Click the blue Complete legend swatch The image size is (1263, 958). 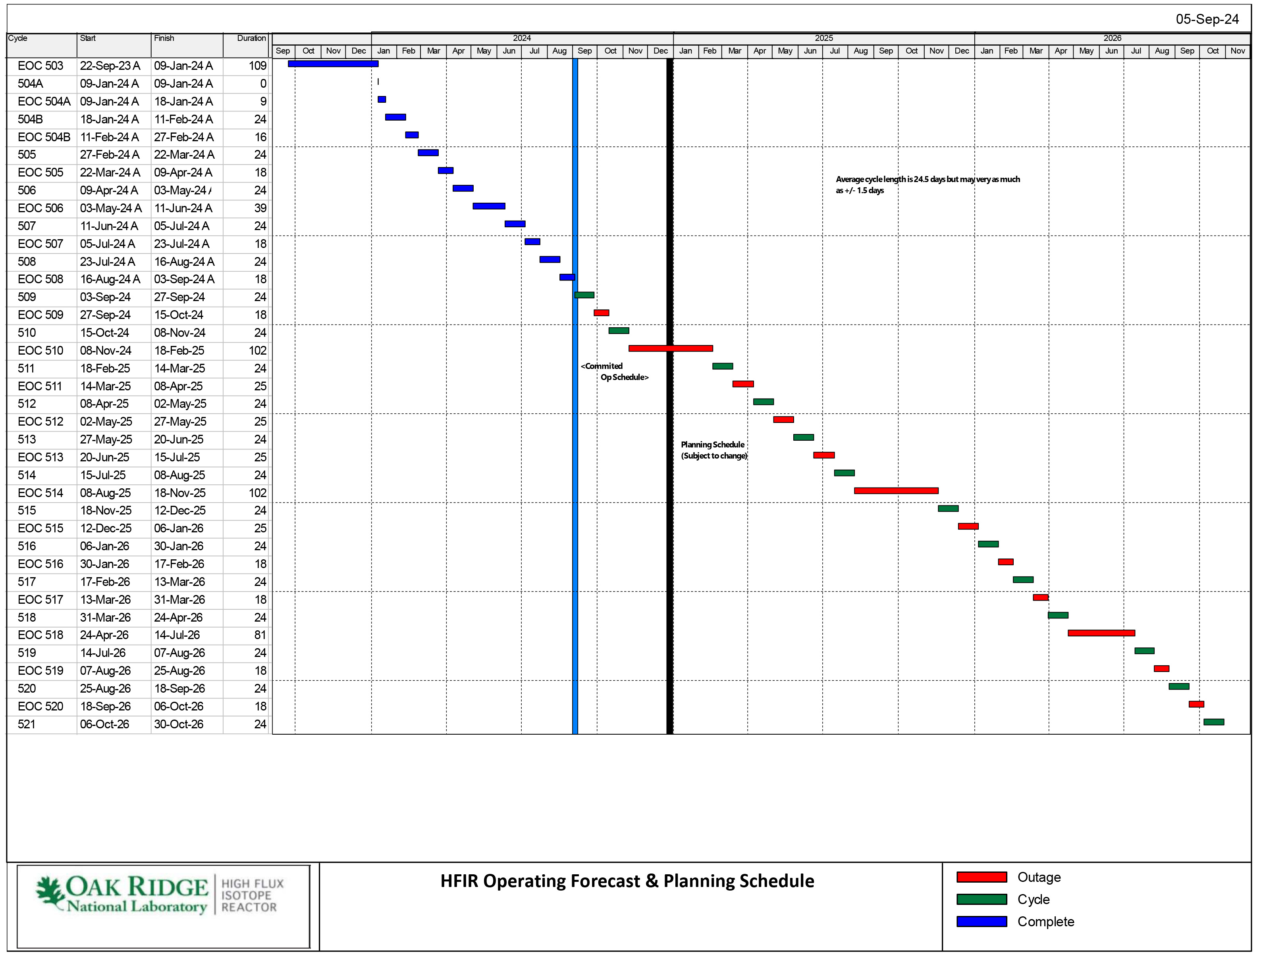click(x=981, y=922)
